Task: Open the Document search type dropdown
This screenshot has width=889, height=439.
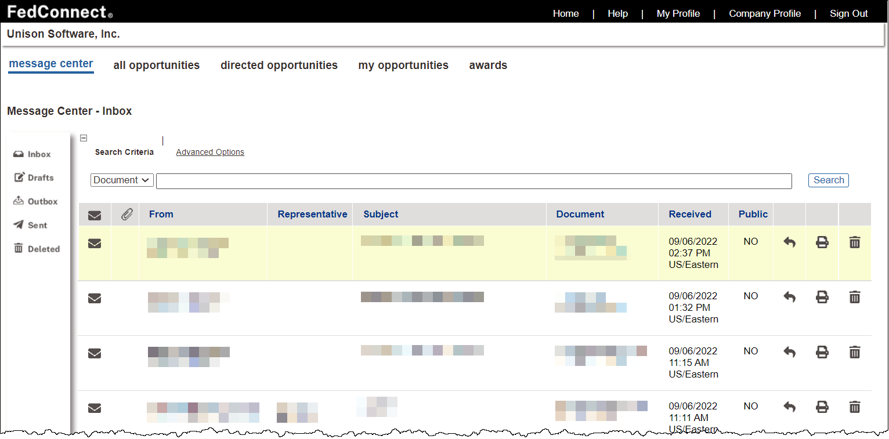Action: click(122, 180)
